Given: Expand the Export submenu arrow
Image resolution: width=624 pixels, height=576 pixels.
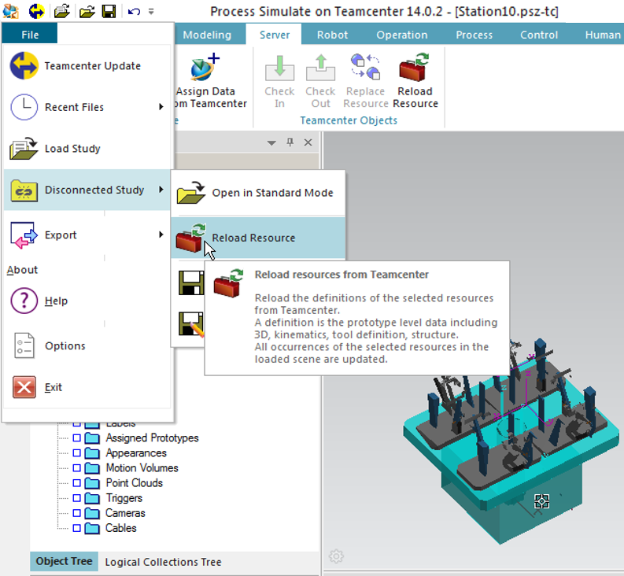Looking at the screenshot, I should tap(161, 234).
